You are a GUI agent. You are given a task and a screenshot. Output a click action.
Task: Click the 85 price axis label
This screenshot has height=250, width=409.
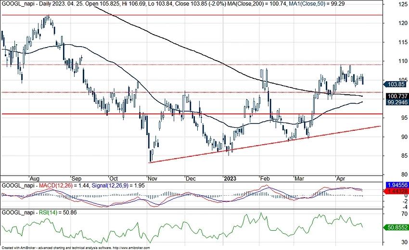(404, 156)
